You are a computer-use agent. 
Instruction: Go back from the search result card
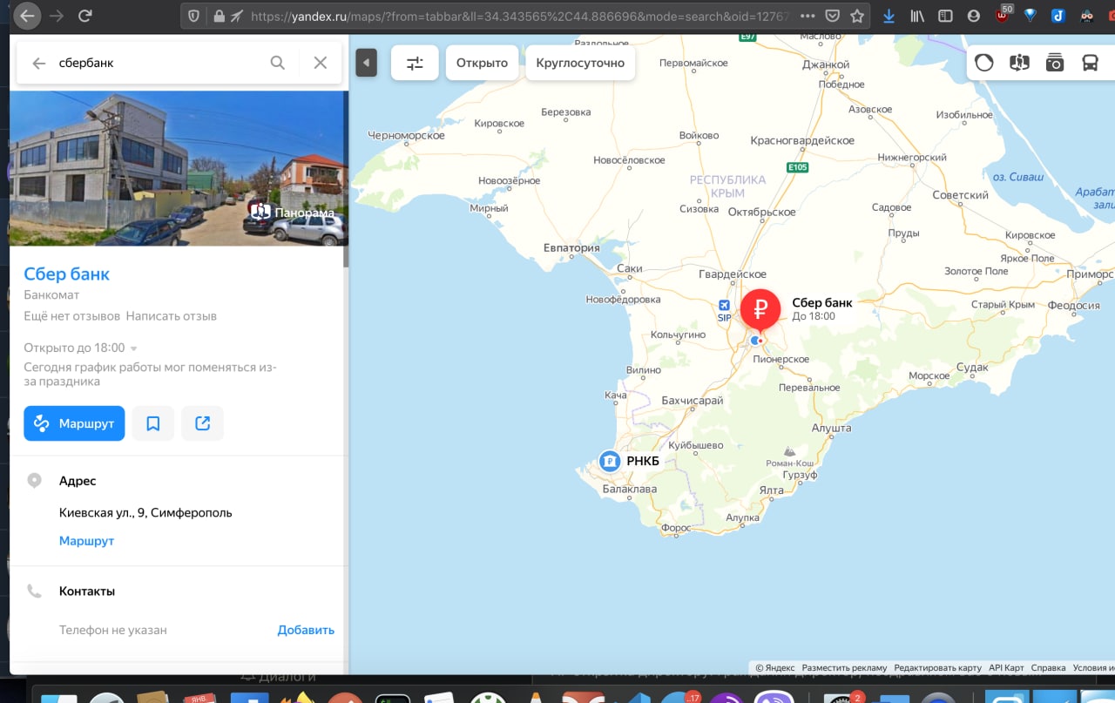[x=38, y=63]
